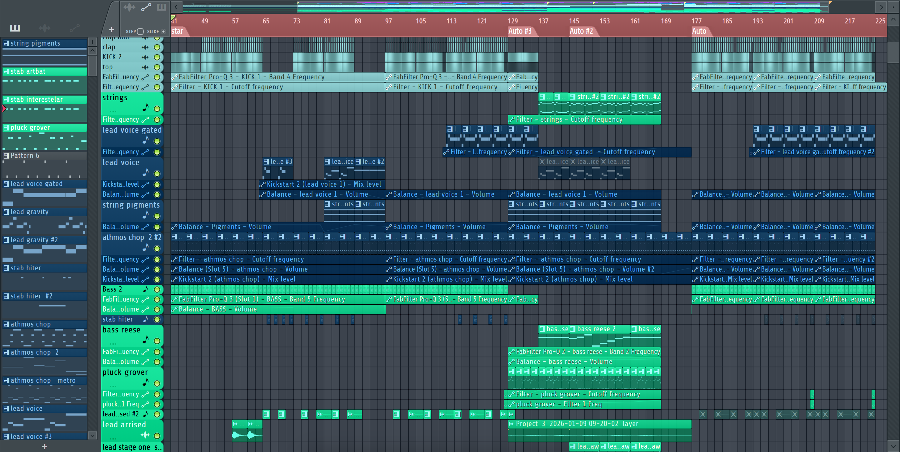This screenshot has height=452, width=900.
Task: Click pattern icon beside stab artbat in picker
Action: click(x=6, y=71)
